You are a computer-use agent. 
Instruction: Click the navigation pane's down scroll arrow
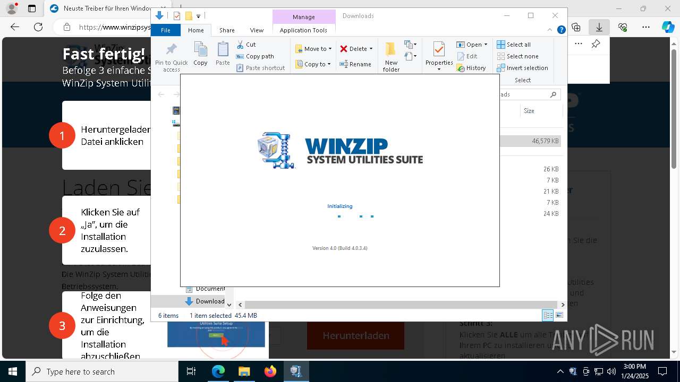[229, 305]
